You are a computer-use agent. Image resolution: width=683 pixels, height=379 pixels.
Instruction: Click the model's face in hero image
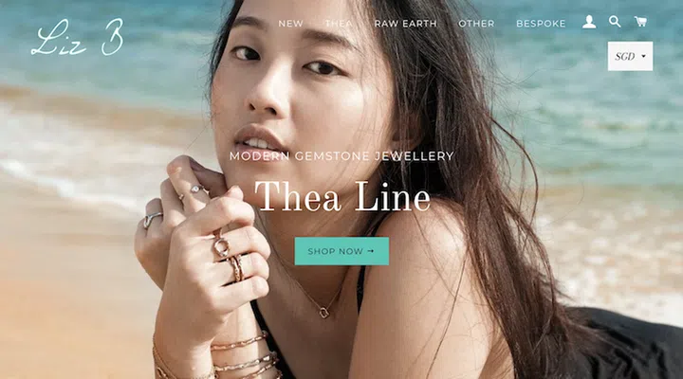pos(301,87)
